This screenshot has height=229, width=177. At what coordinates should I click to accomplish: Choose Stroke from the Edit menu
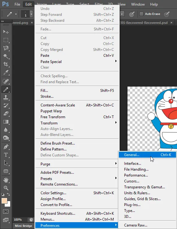coord(77,97)
